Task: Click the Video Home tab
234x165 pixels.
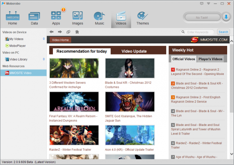Action: coord(60,40)
